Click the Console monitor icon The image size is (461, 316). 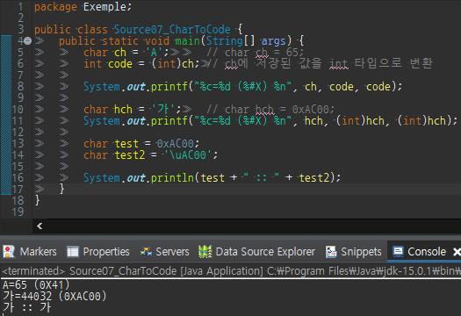click(x=398, y=252)
